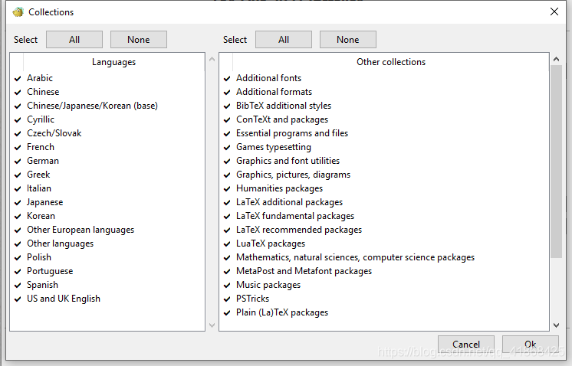This screenshot has height=366, width=572.
Task: Toggle LaTeX recommended packages
Action: [x=227, y=230]
